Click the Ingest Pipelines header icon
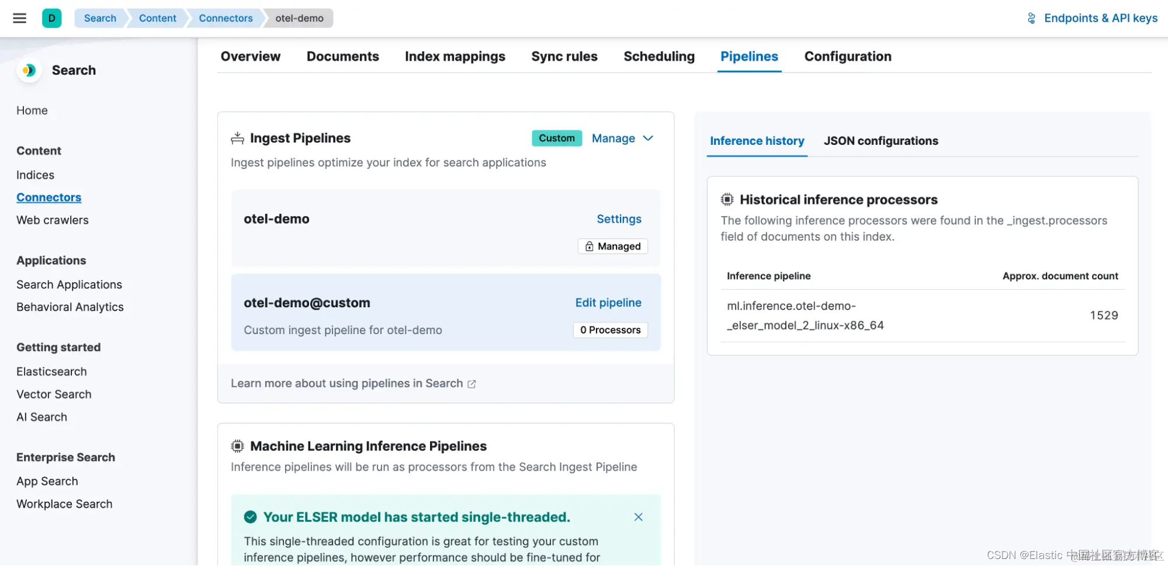Viewport: 1168px width, 566px height. pyautogui.click(x=237, y=138)
